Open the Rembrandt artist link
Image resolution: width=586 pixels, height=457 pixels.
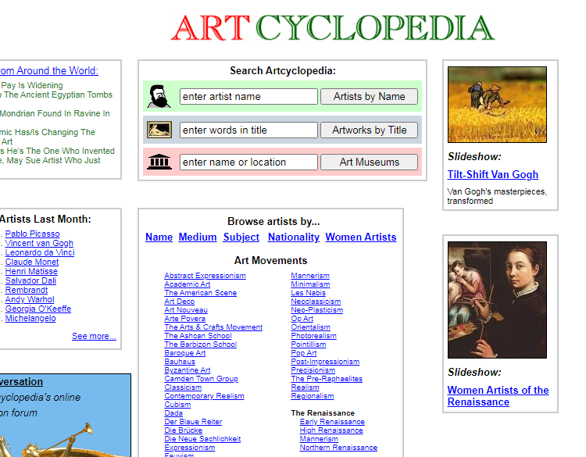coord(26,290)
